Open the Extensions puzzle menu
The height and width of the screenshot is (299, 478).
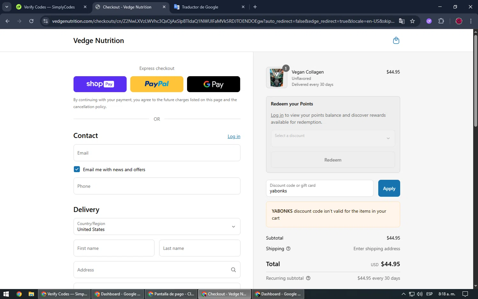pos(441,21)
